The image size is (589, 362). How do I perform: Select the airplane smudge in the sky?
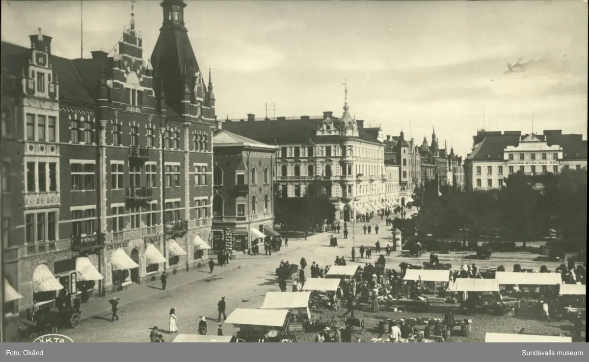515,66
